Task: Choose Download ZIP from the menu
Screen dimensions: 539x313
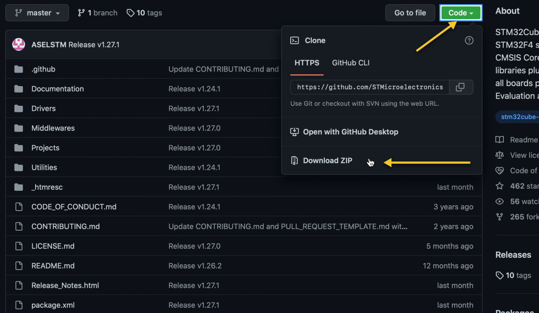Action: click(x=328, y=160)
